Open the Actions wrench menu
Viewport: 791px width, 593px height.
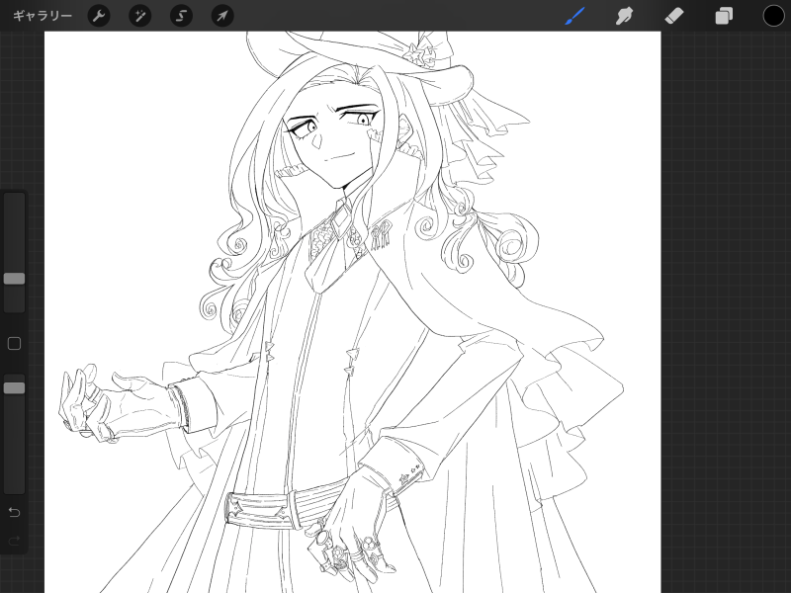click(99, 16)
